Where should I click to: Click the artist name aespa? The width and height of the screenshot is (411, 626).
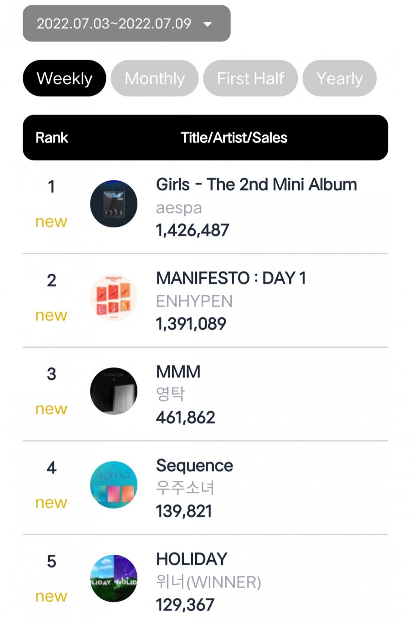click(179, 208)
